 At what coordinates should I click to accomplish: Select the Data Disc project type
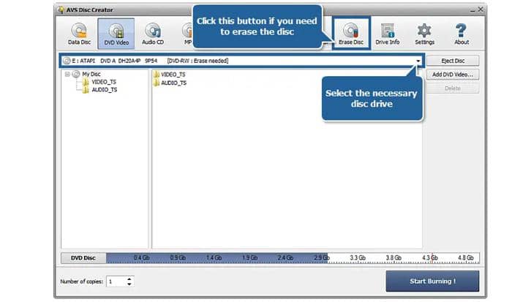pos(79,34)
